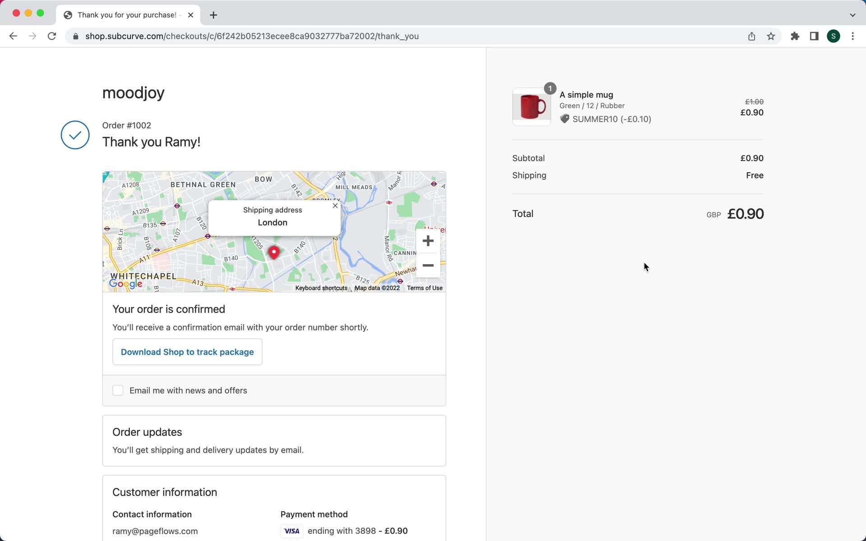Toggle the email news and offers checkbox
The width and height of the screenshot is (866, 541).
click(118, 391)
